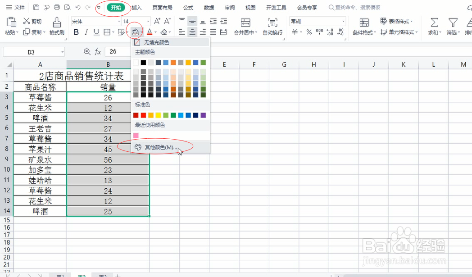Choose 无填充颜色 (No Fill) option

point(170,42)
